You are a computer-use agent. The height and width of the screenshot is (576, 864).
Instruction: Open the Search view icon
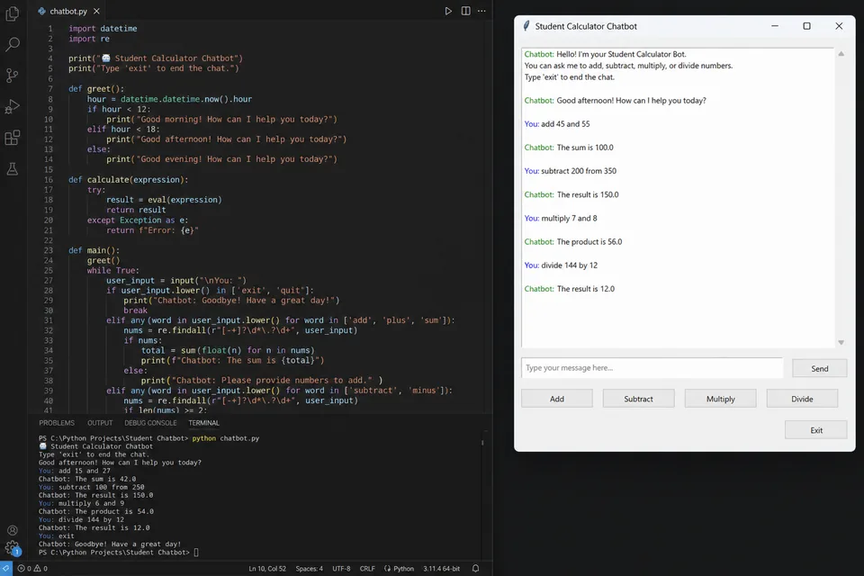tap(12, 44)
